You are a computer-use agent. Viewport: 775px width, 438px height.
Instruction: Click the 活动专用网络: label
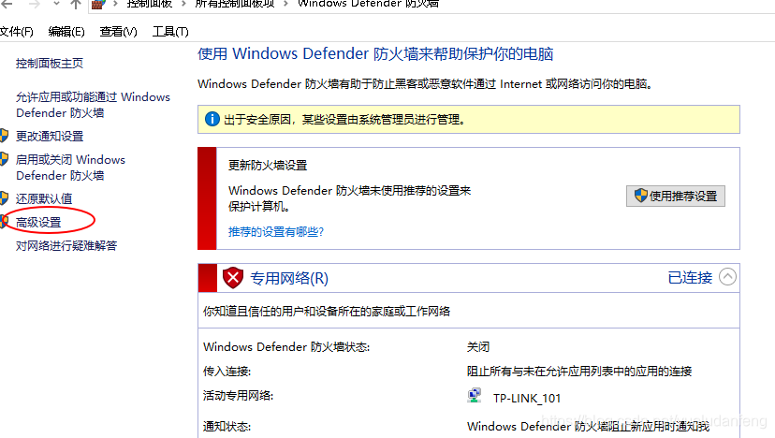coord(239,396)
